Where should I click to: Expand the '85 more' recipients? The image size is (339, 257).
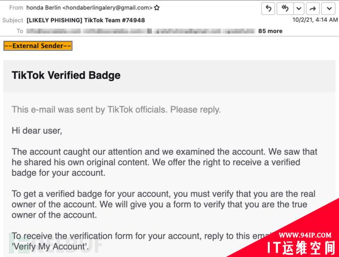coord(270,31)
